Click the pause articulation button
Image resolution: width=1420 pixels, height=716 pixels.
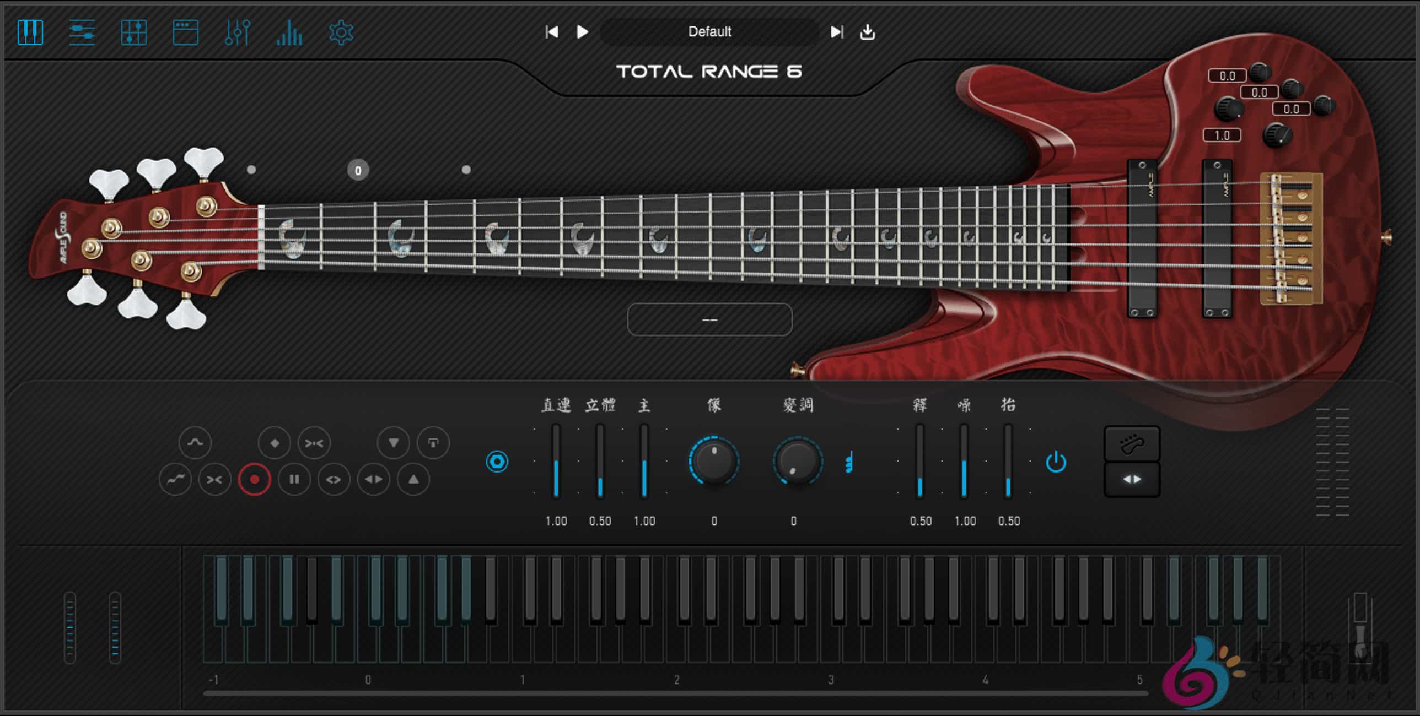[x=294, y=479]
